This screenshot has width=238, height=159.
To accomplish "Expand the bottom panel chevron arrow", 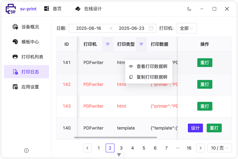I will [x=119, y=155].
